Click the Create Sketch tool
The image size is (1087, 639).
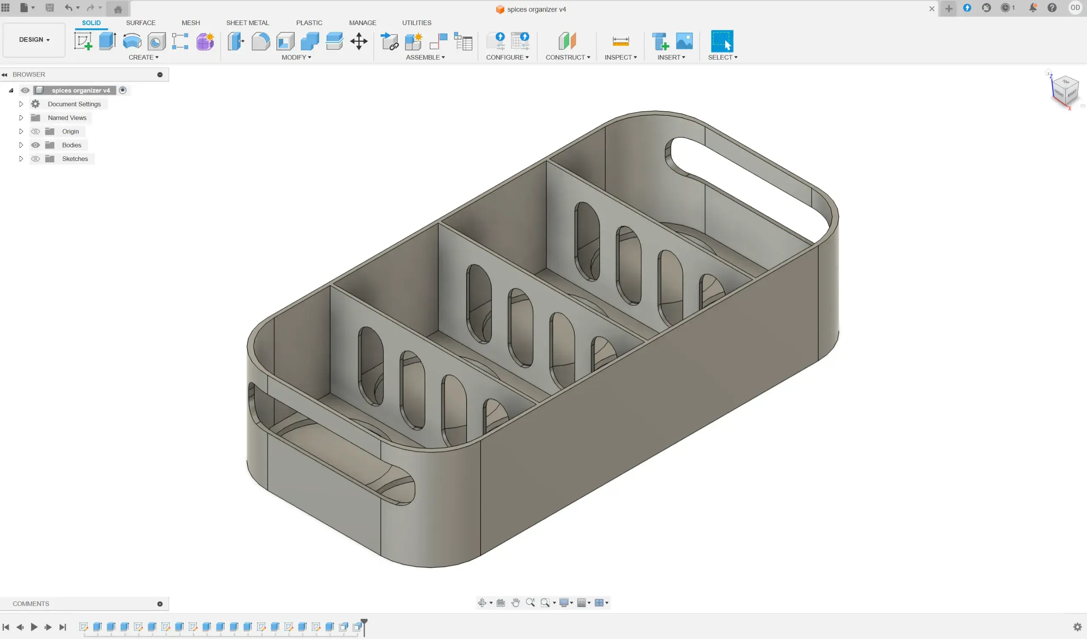click(83, 42)
